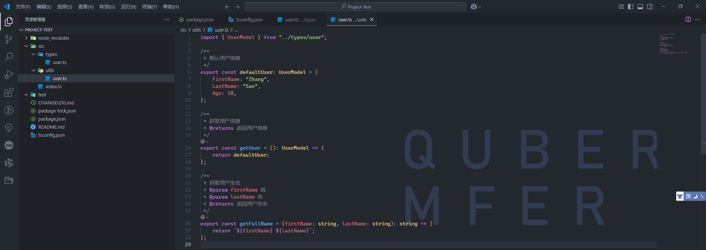706x250 pixels.
Task: Toggle the bottom panel visibility
Action: click(640, 7)
